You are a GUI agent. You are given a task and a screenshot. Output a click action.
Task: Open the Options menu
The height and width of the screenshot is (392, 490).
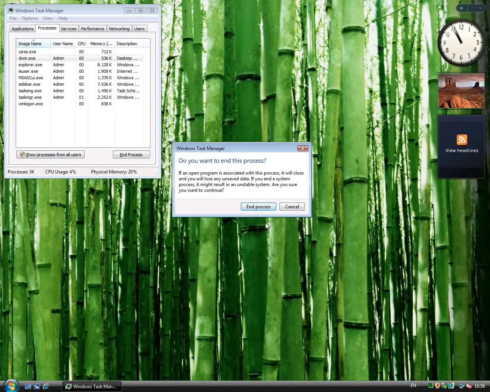[30, 18]
